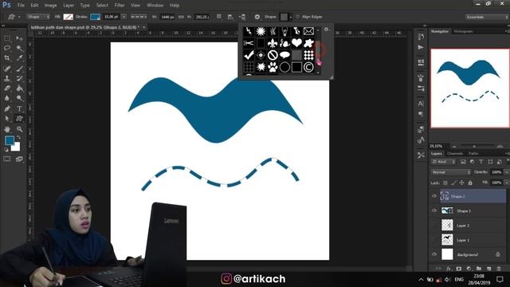The image size is (510, 287).
Task: Toggle lock all on layer
Action: click(470, 183)
